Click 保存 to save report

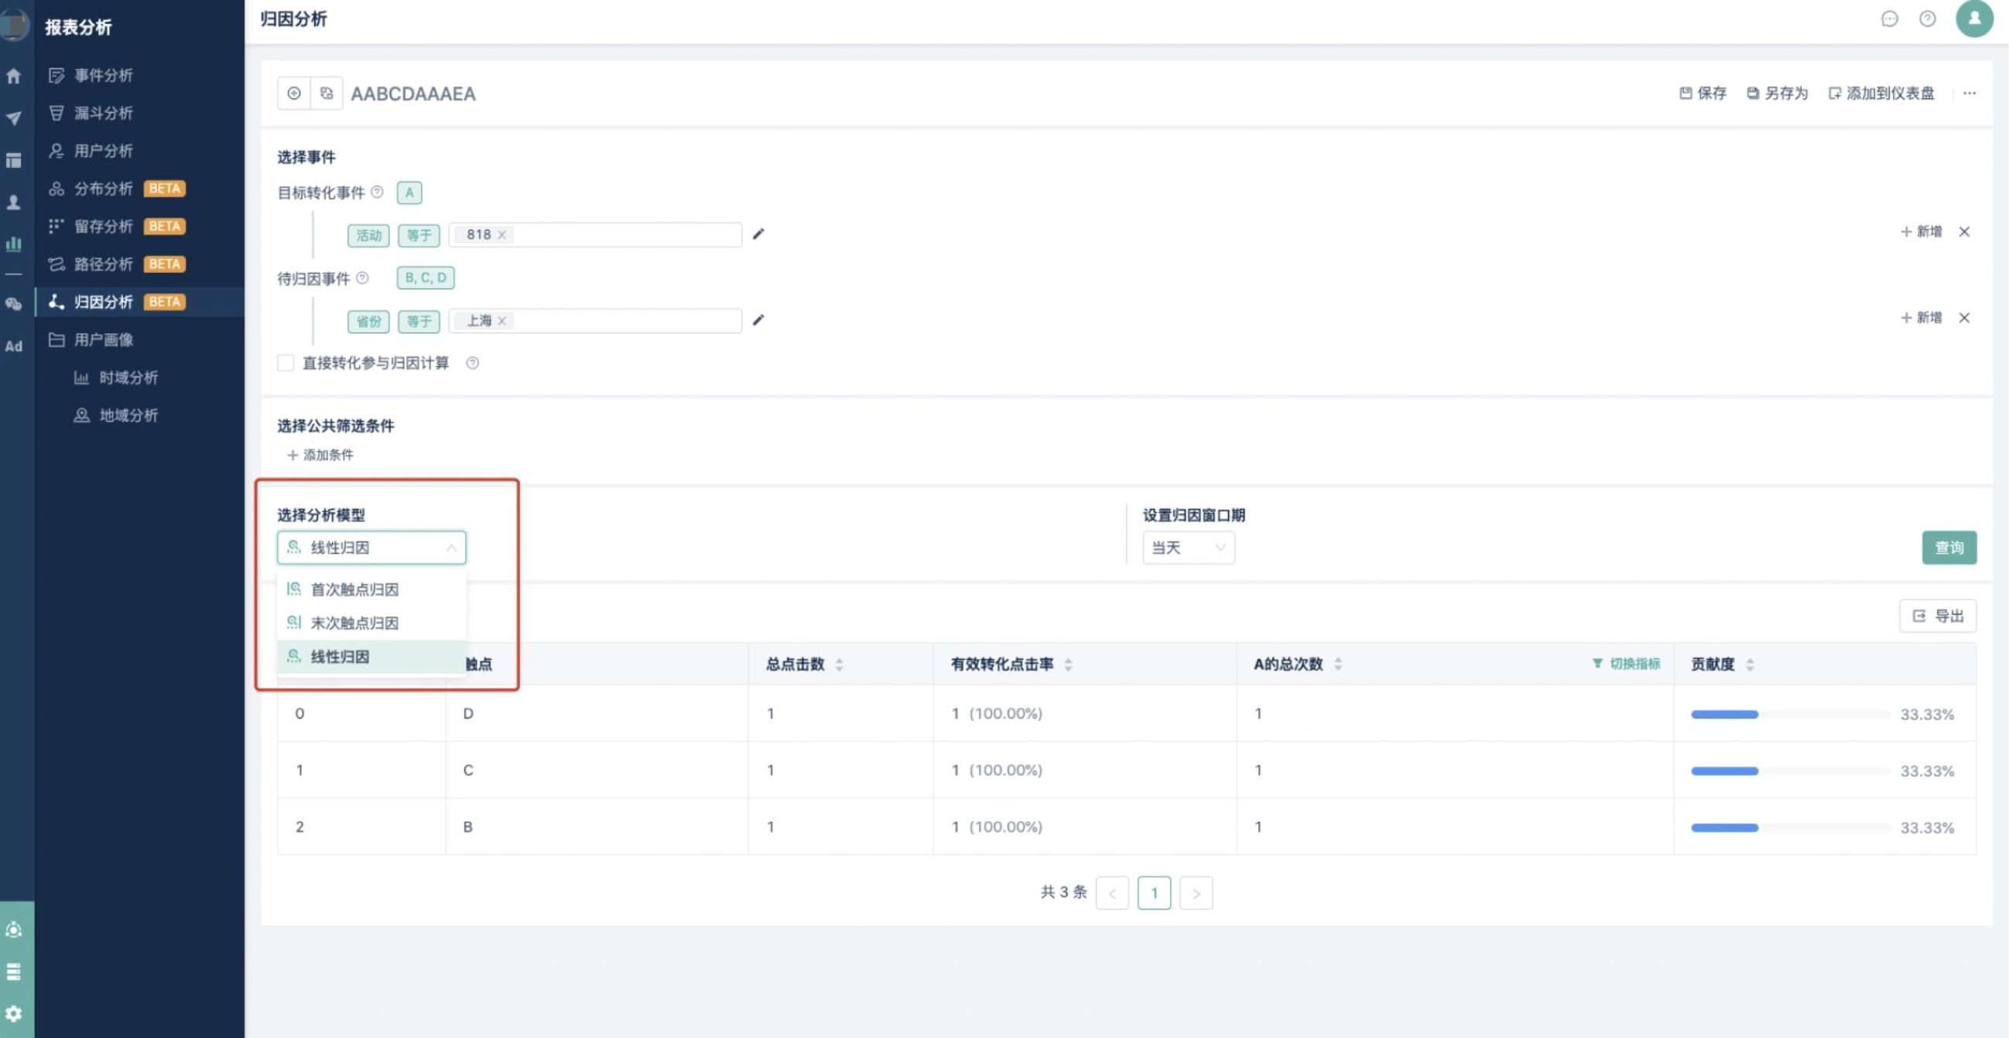pos(1703,94)
